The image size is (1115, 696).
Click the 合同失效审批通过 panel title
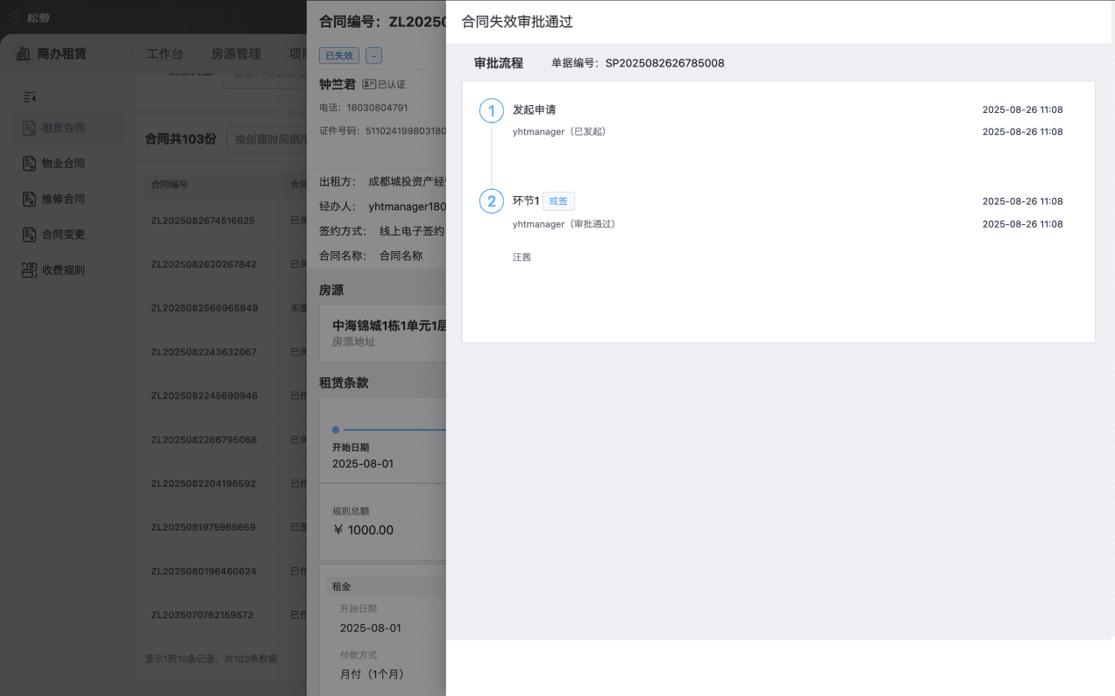click(x=517, y=22)
